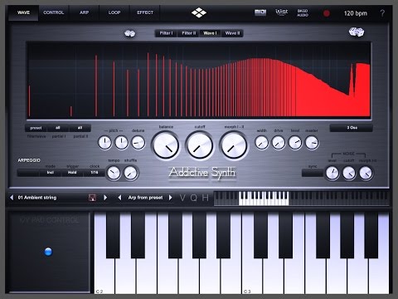Click the ARPEGGIO section label
Viewport: 398px width, 299px height.
point(29,160)
